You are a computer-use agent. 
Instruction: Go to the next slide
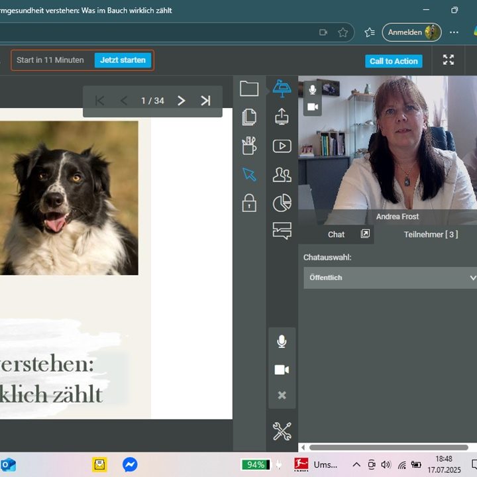tap(182, 101)
